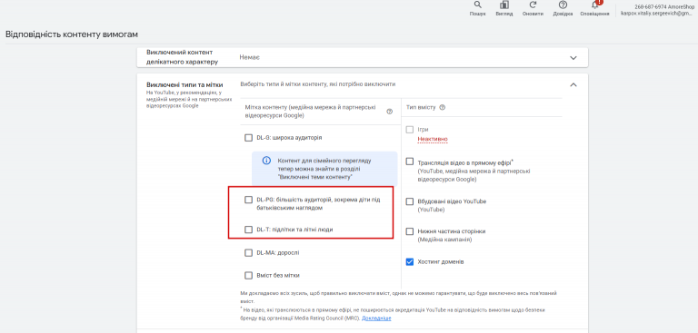Open the Довідка help icon
Viewport: 698px width, 333px height.
coord(563,5)
